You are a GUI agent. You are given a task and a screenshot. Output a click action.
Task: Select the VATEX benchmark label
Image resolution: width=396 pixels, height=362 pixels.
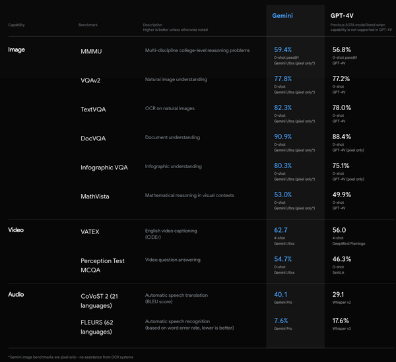[90, 232]
